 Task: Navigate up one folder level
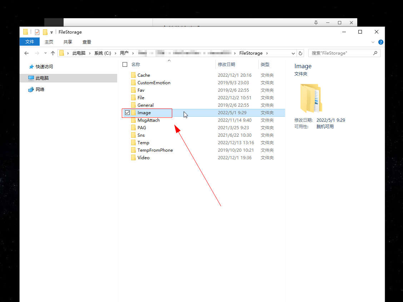pyautogui.click(x=53, y=53)
